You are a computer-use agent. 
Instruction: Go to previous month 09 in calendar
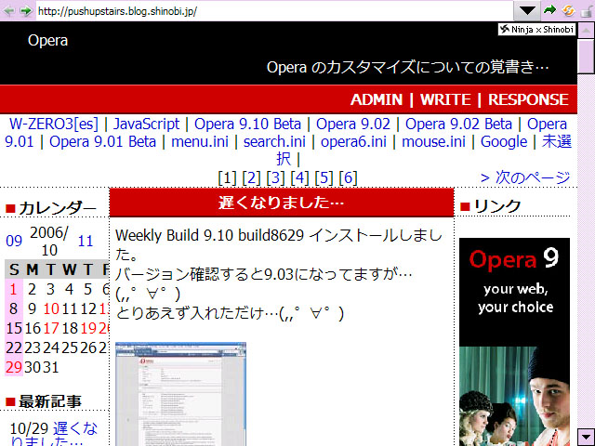(14, 242)
